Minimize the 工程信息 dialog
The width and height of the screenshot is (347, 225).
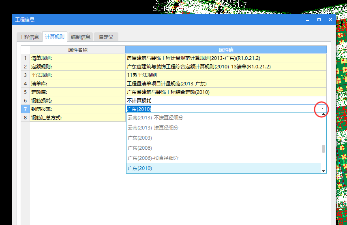tap(308, 20)
